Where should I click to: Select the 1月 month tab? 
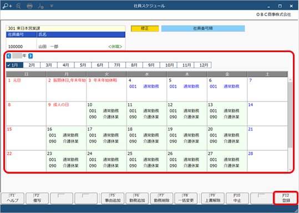tap(14, 65)
